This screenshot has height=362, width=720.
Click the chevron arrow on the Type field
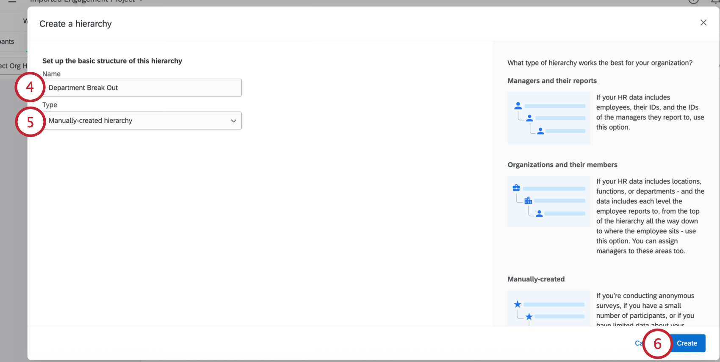[x=233, y=121]
